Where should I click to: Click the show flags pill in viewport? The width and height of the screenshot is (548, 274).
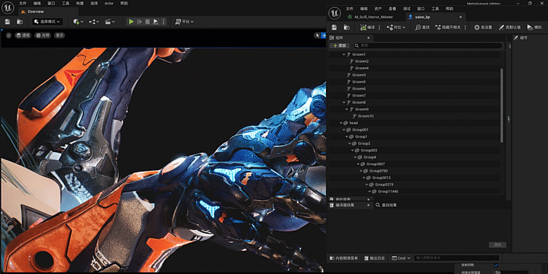click(59, 35)
